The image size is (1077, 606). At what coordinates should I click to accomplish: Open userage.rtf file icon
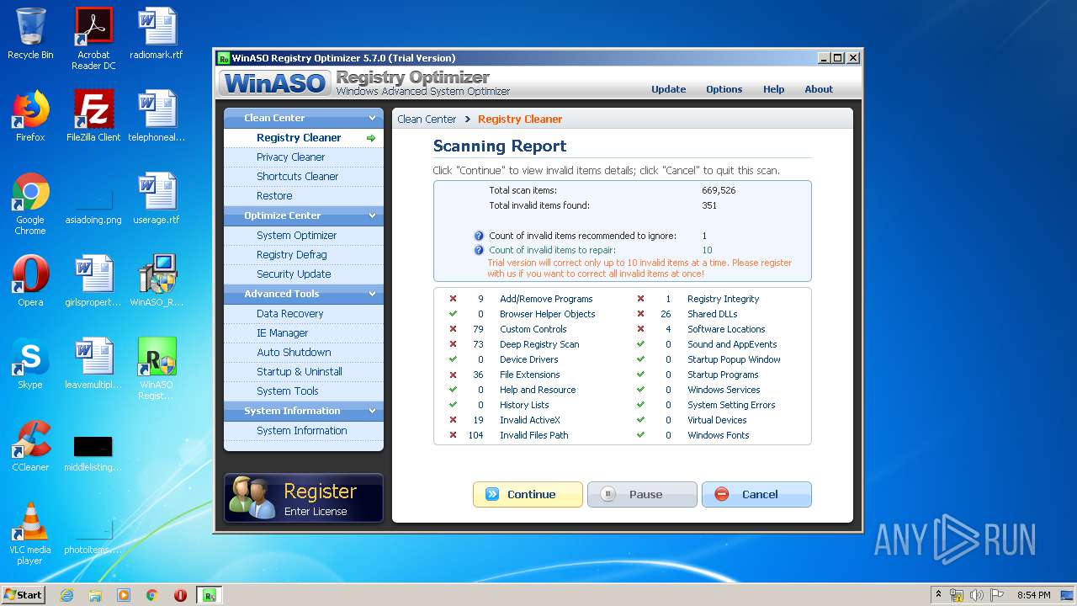(157, 199)
